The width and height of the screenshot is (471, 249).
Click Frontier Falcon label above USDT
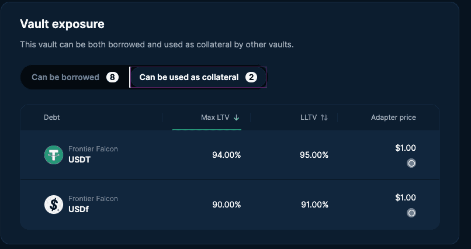[93, 149]
